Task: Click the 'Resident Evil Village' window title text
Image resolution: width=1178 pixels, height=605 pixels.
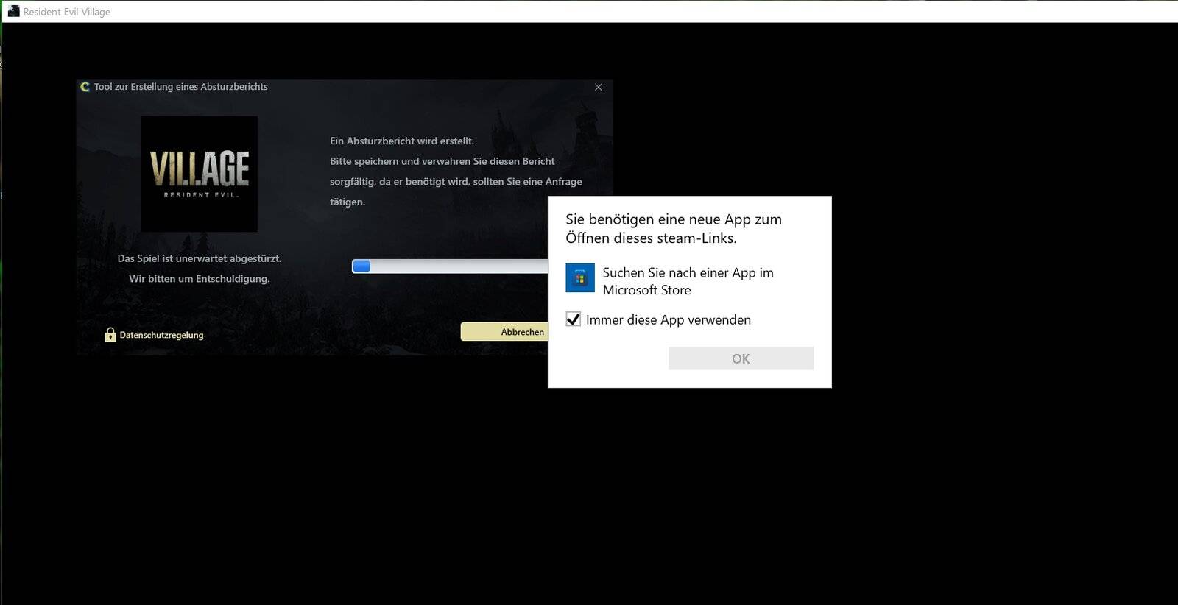Action: pos(67,12)
